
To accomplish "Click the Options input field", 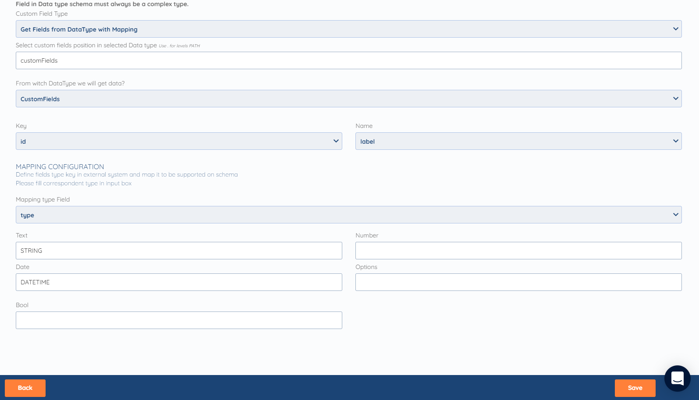I will [x=518, y=282].
